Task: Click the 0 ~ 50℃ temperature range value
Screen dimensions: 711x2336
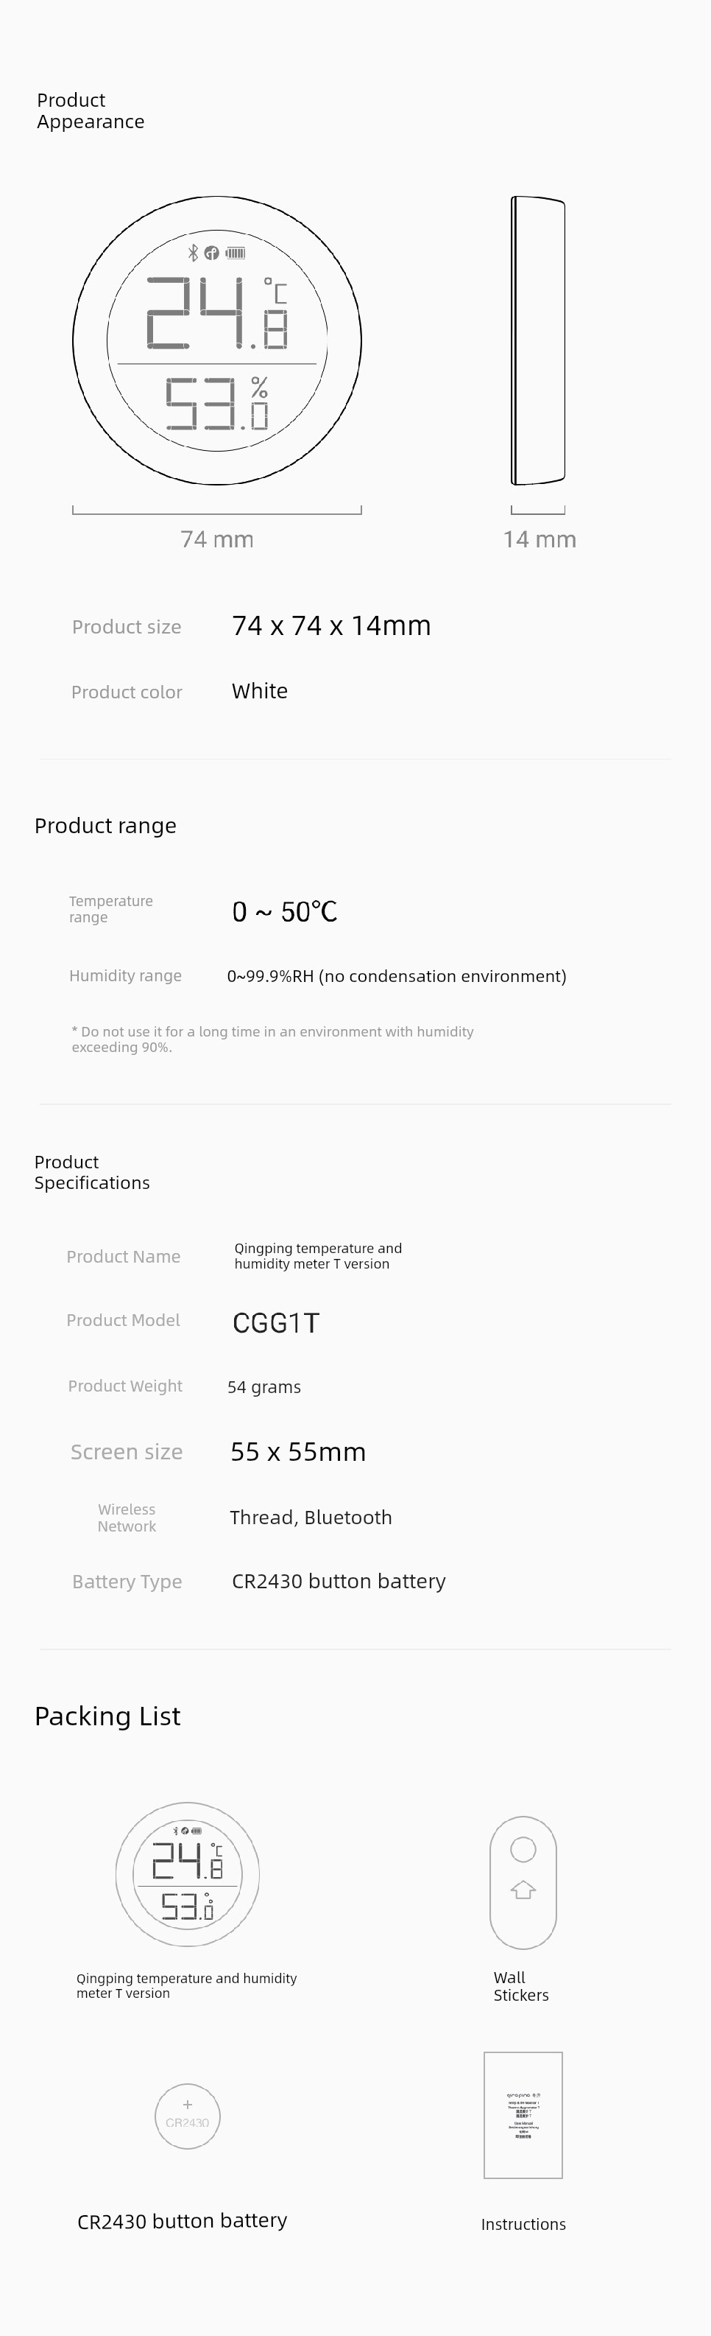Action: tap(284, 911)
